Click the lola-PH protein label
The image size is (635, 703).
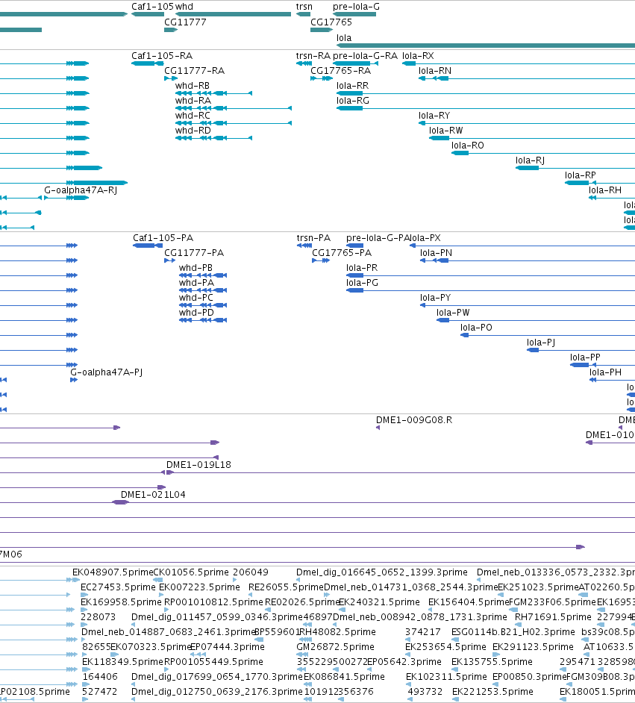coord(605,372)
